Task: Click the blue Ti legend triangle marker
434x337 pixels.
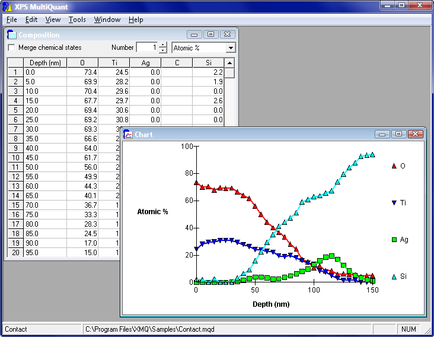Action: pos(394,203)
